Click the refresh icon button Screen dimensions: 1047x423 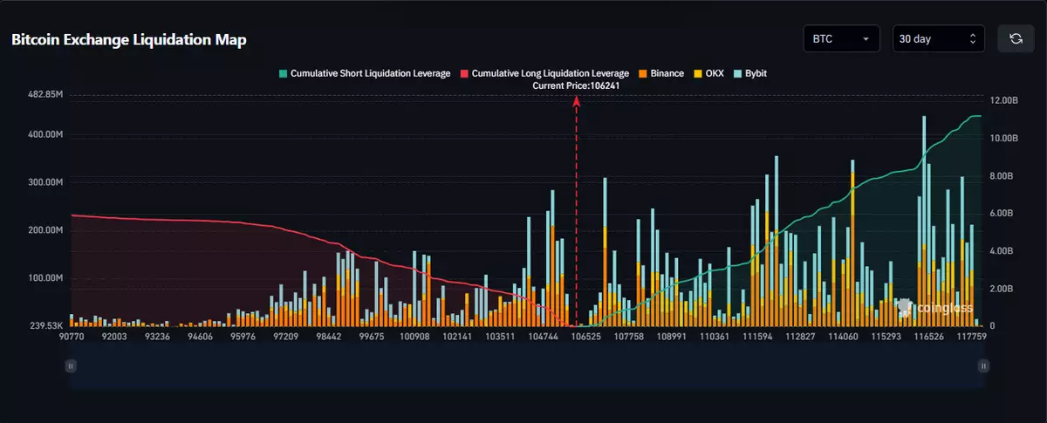pyautogui.click(x=1016, y=39)
